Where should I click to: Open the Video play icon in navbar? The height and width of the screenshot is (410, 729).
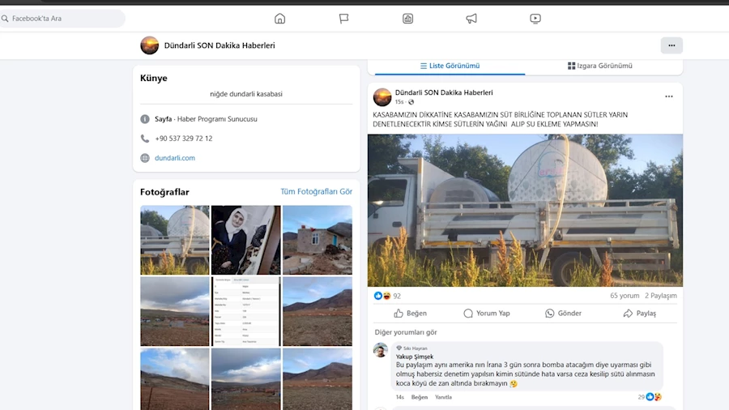click(x=535, y=19)
